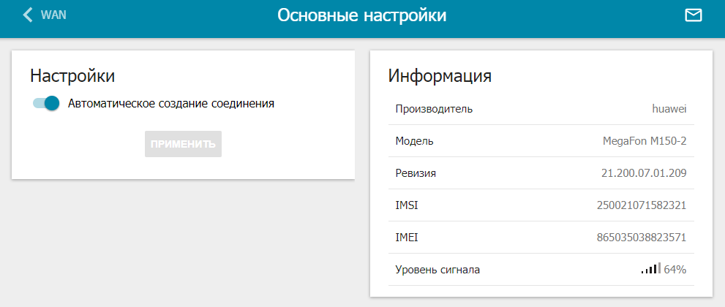Select the 'Модель' row label
The height and width of the screenshot is (307, 725).
[x=414, y=142]
